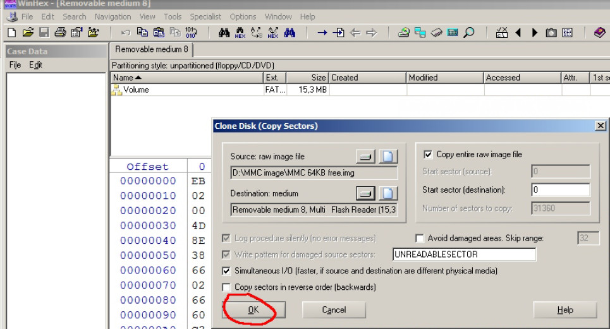Open the File menu in main menu bar
This screenshot has height=329, width=610.
[27, 16]
